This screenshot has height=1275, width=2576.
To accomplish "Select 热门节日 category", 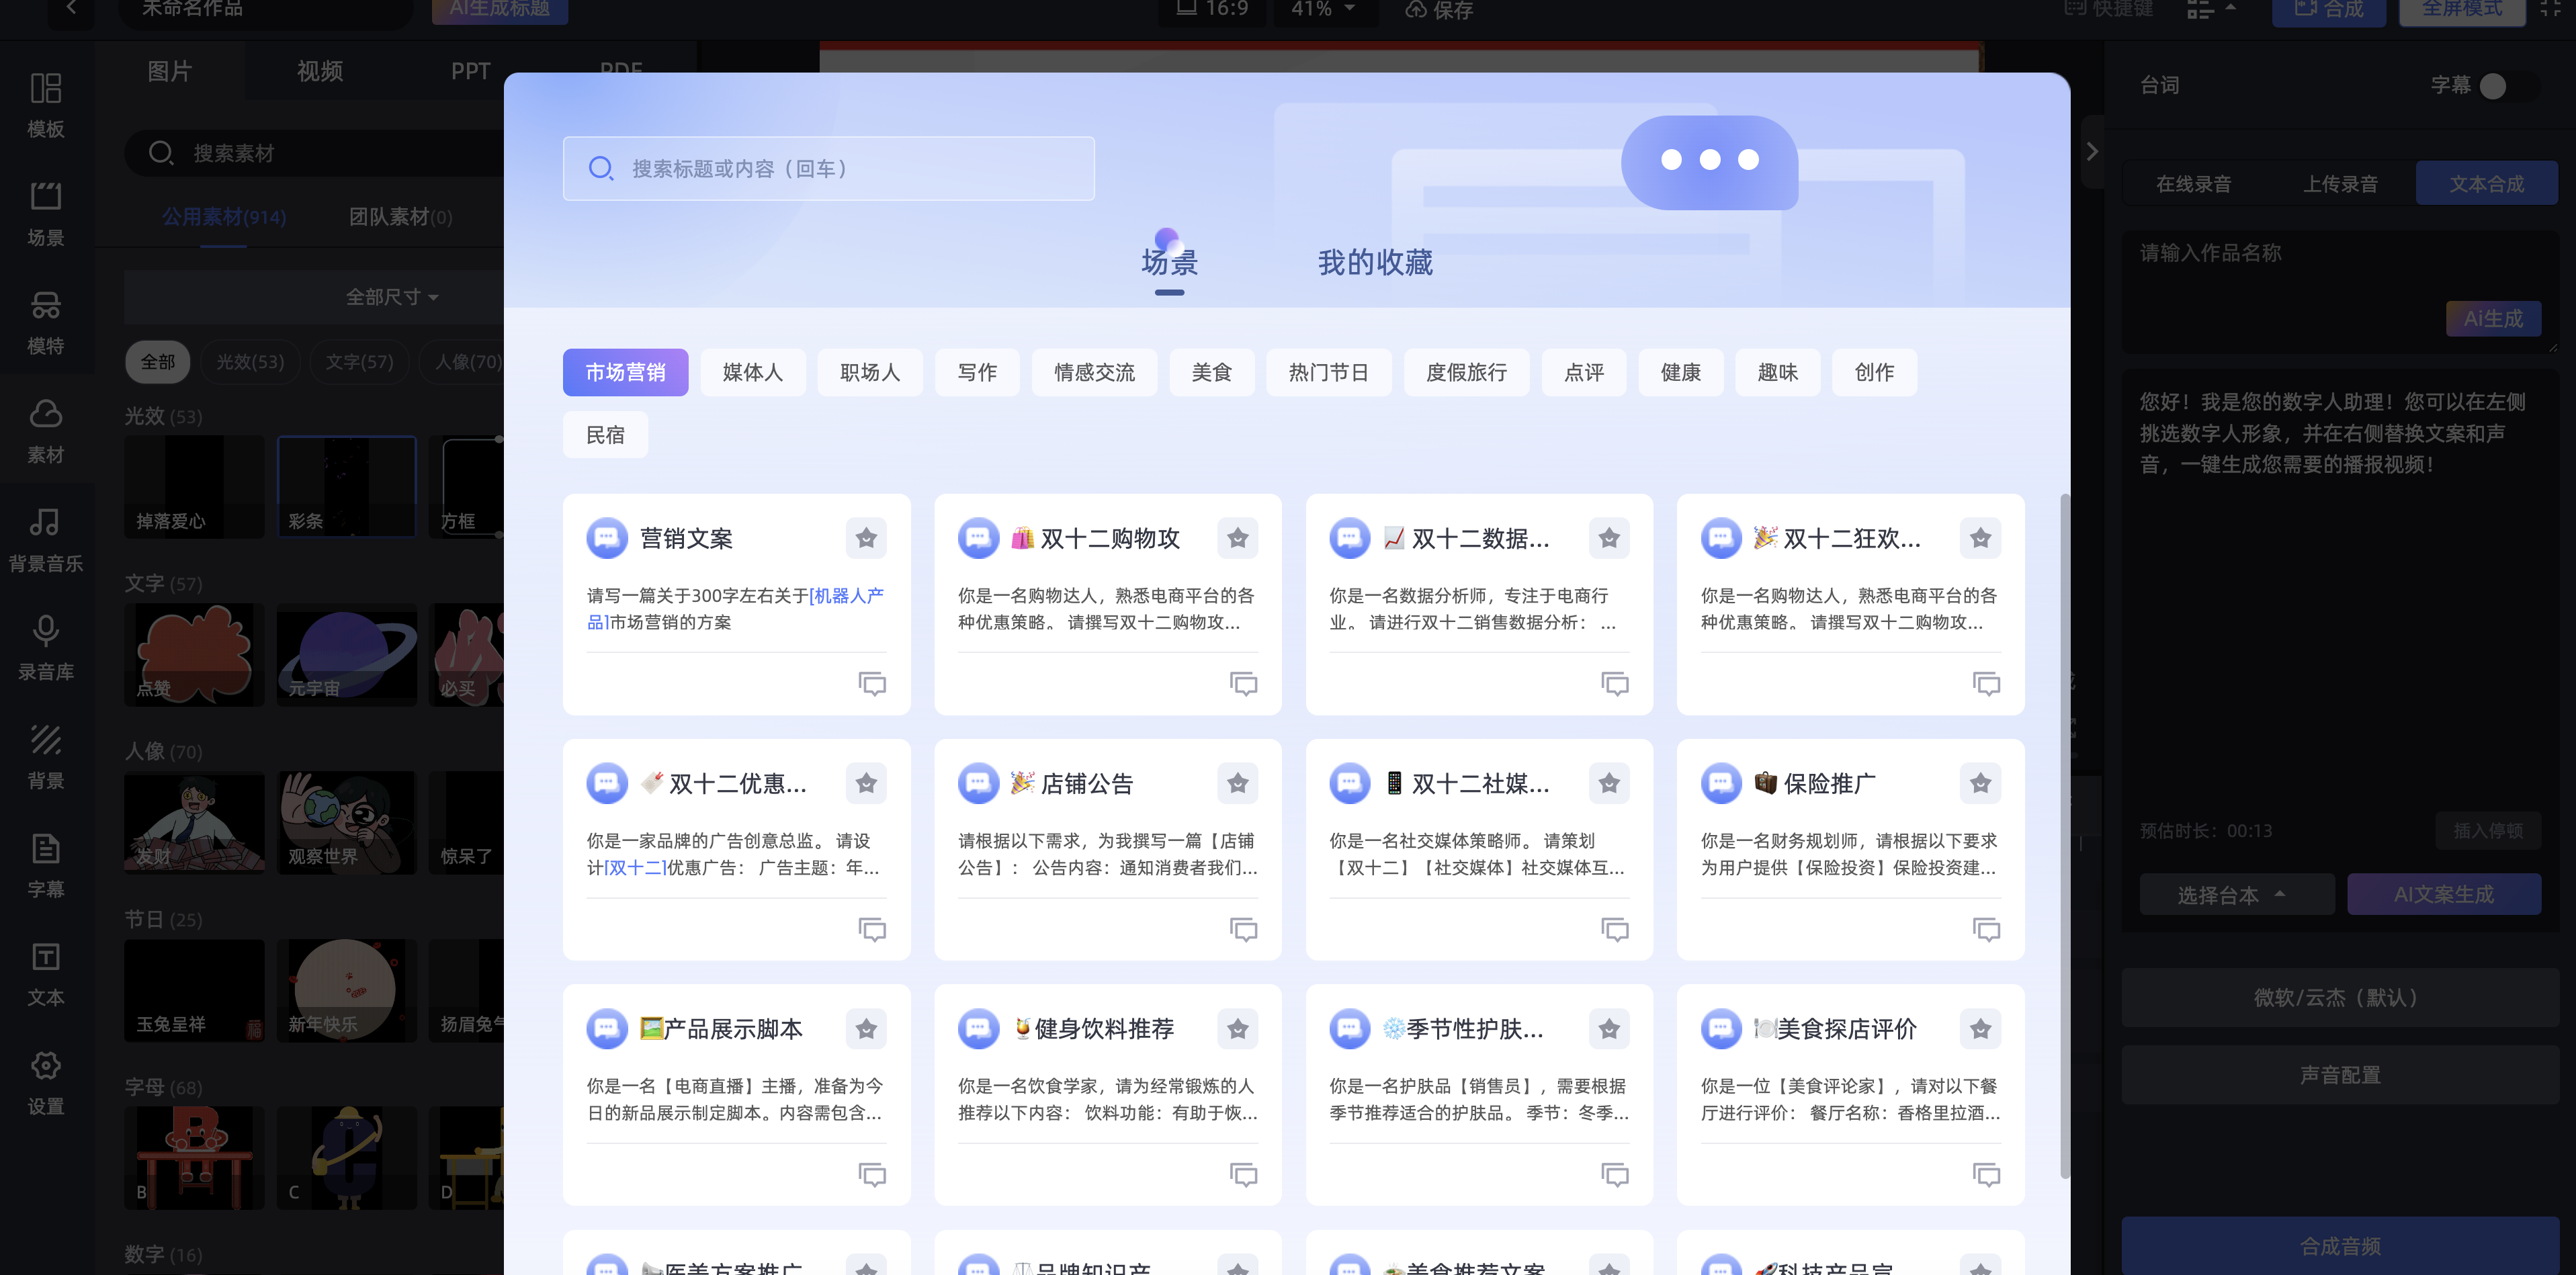I will (1328, 372).
